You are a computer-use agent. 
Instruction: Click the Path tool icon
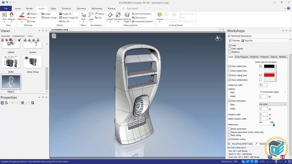point(83,15)
